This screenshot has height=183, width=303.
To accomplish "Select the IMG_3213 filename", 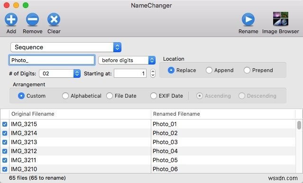I will pyautogui.click(x=24, y=142).
